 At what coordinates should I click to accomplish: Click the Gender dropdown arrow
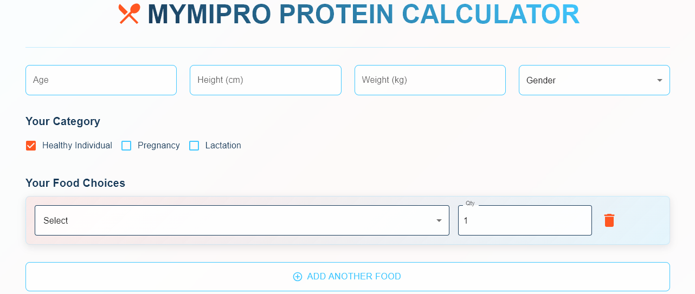click(x=660, y=80)
